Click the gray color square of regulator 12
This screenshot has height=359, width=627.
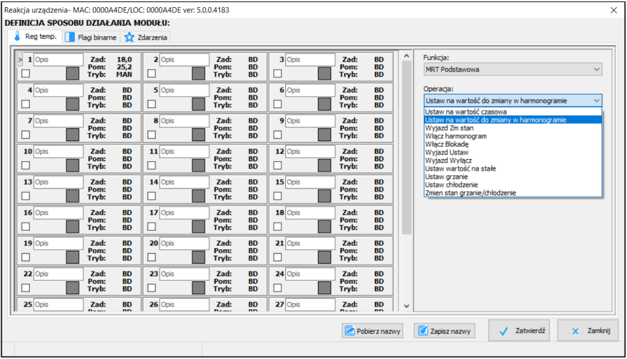325,165
